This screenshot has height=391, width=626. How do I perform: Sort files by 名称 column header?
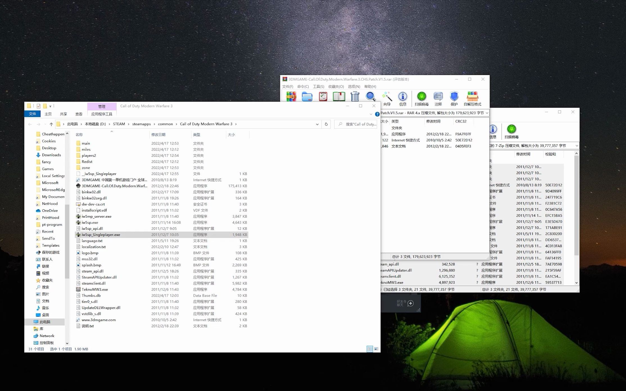112,135
